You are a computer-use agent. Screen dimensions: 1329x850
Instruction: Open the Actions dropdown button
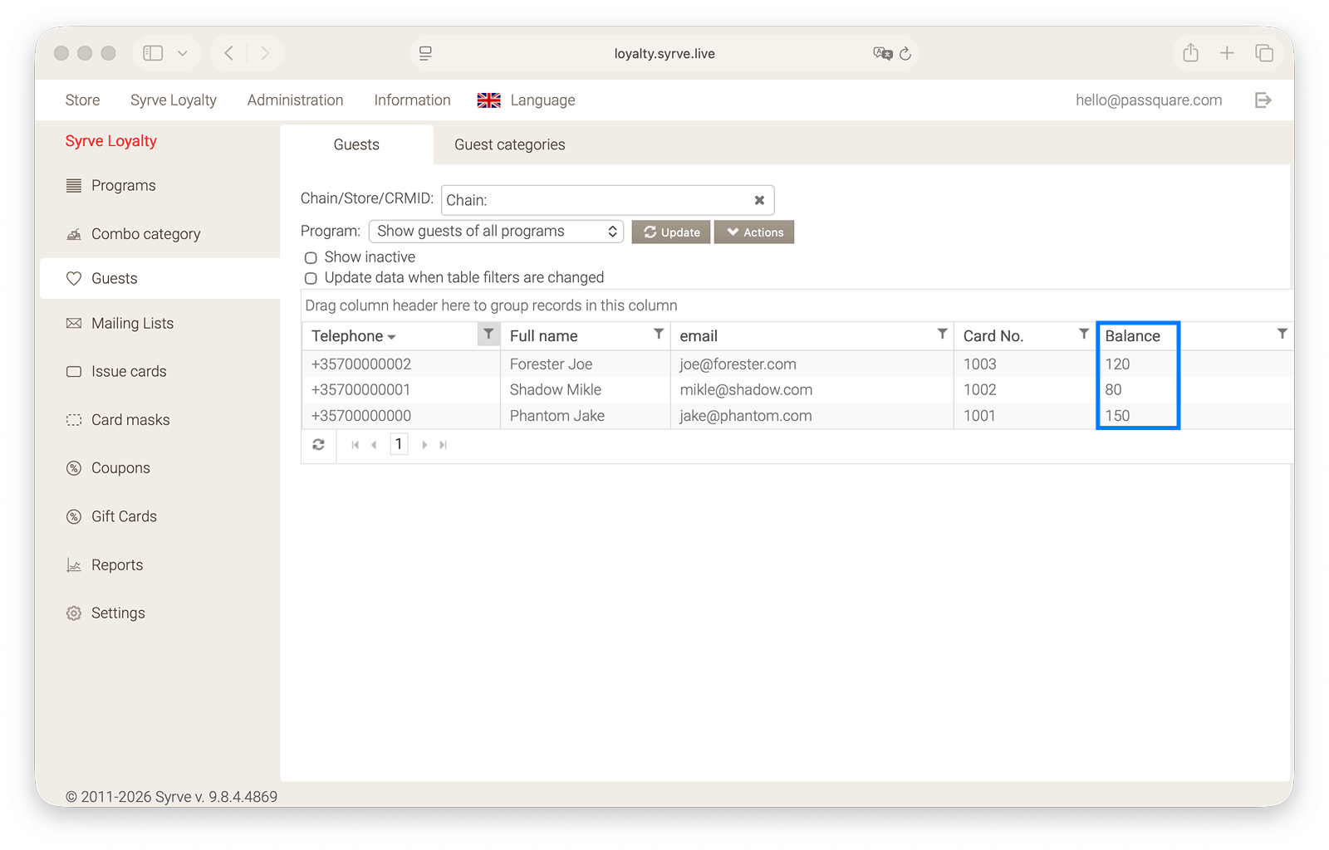tap(754, 232)
